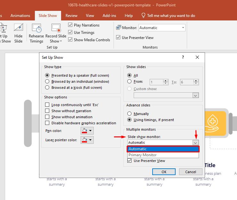
Task: Click Tell me what you want to do
Action: click(171, 16)
